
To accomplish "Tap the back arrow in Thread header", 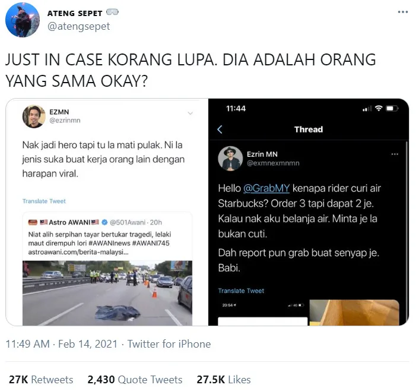I will pyautogui.click(x=220, y=130).
